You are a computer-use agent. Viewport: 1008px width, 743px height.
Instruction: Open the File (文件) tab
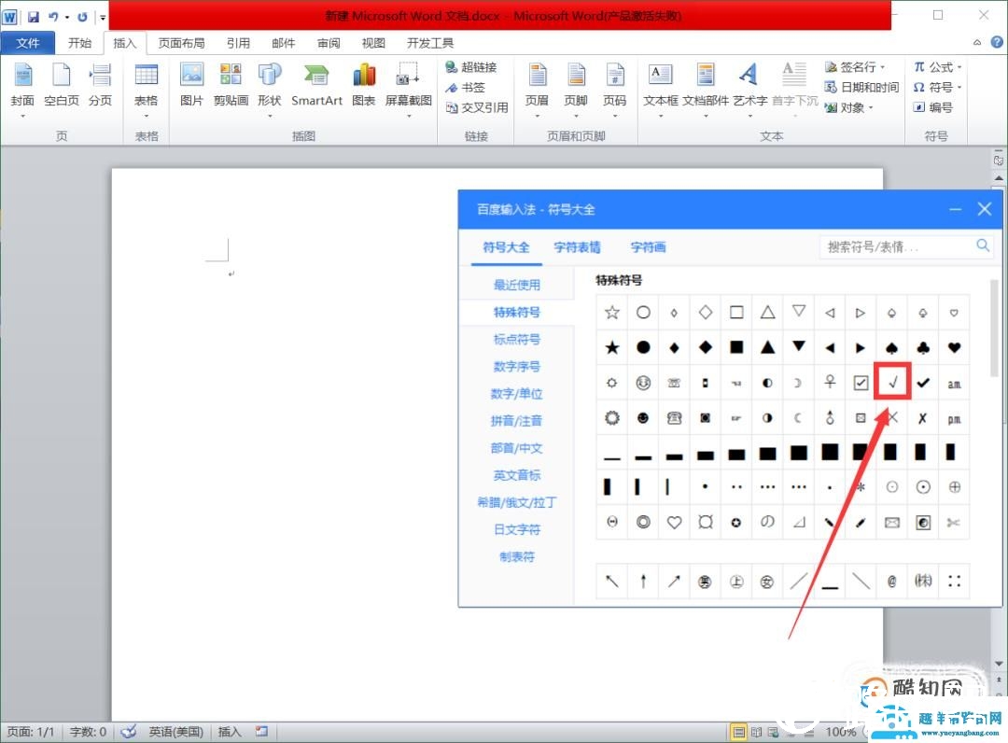[x=28, y=42]
